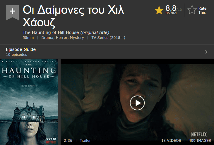View the 86.961 user ratings count
Screen dimensions: 214x145
171,13
